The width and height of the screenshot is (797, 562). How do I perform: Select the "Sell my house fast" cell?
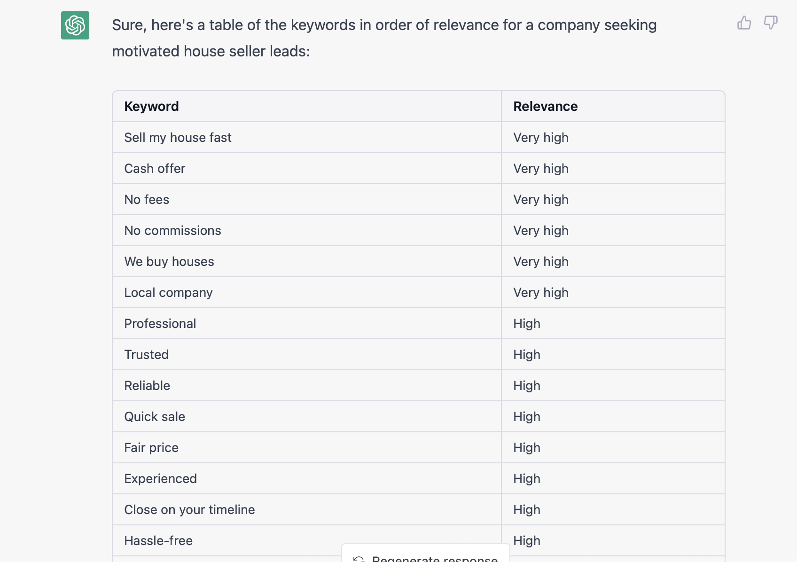(178, 137)
